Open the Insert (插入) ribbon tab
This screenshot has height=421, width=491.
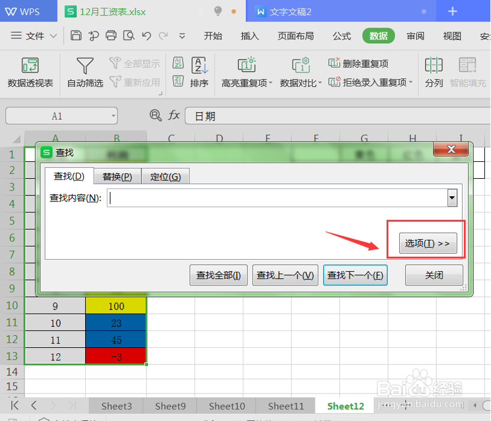(x=249, y=36)
